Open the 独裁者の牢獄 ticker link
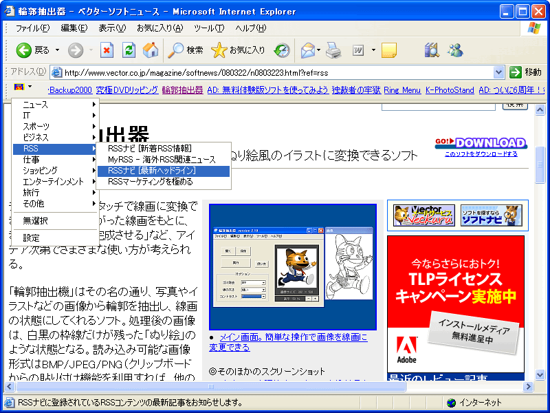 pyautogui.click(x=356, y=90)
